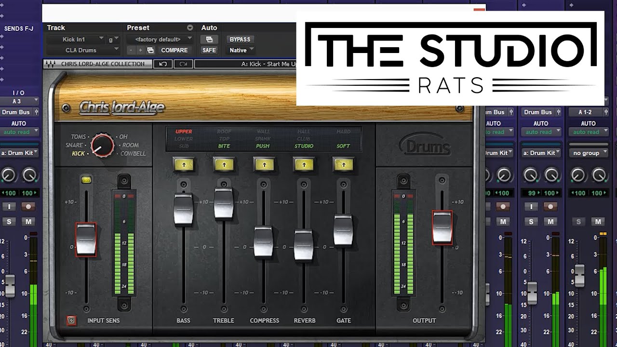Click right pan knob on A 3 channel
Screen dimensions: 617x347
[x=29, y=175]
